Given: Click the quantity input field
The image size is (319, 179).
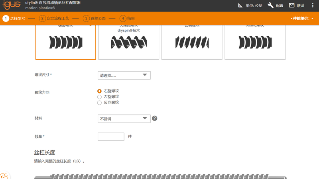Looking at the screenshot, I should coord(111,136).
